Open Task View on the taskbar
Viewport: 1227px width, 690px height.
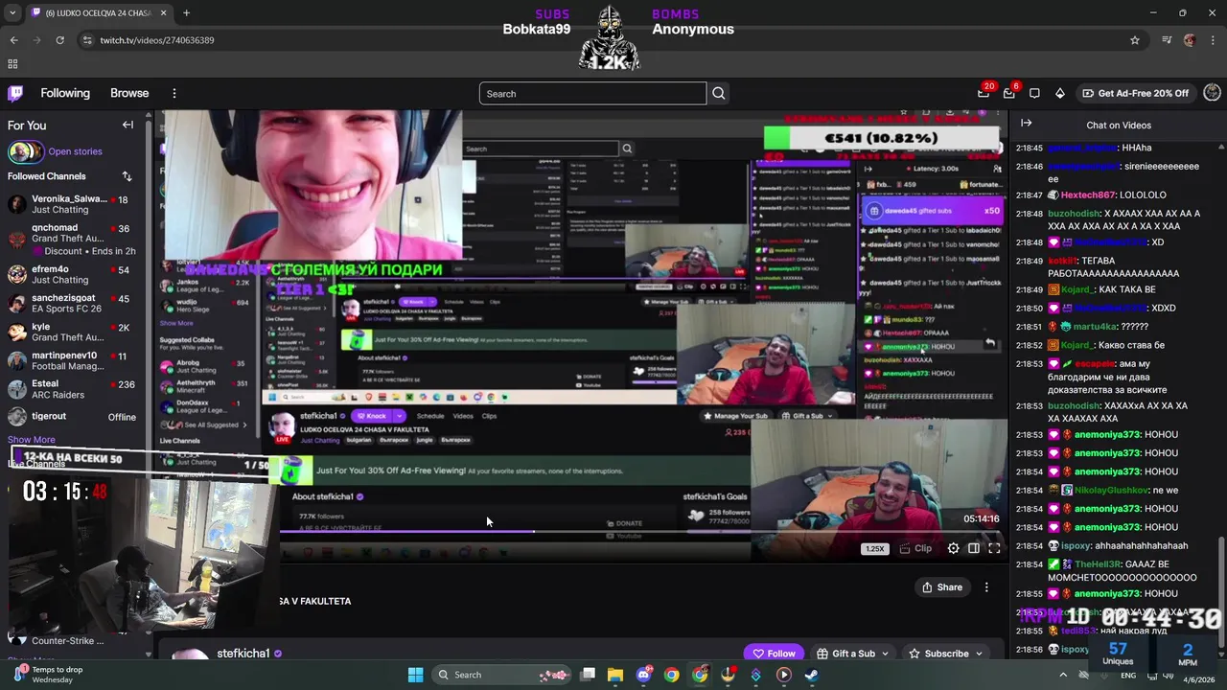588,675
